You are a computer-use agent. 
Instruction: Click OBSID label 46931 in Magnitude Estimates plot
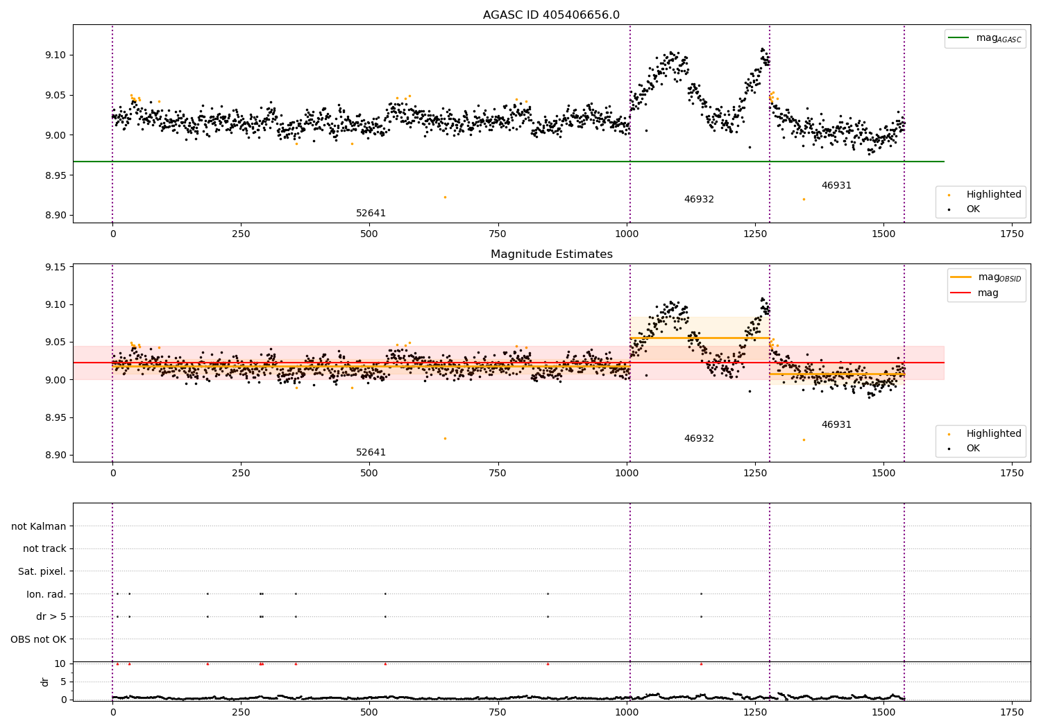(x=836, y=425)
